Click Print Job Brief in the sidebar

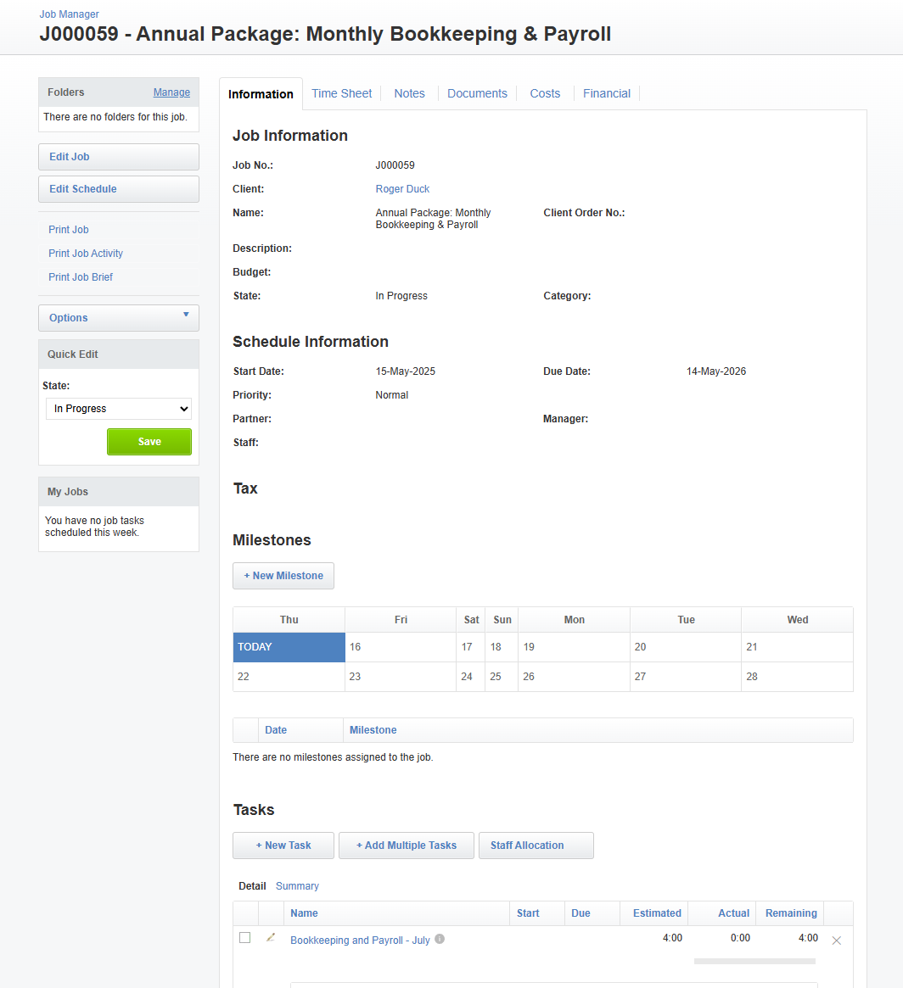(x=81, y=277)
